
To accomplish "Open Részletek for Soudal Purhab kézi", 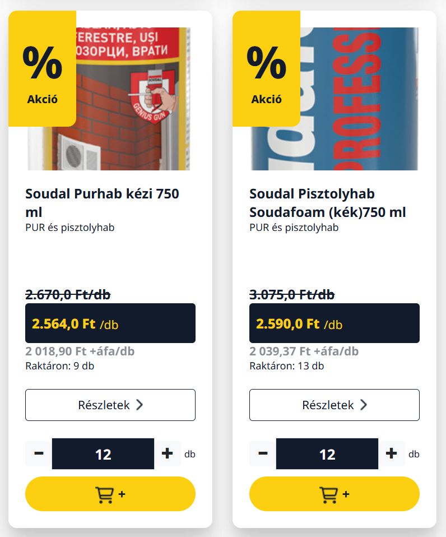I will [110, 405].
